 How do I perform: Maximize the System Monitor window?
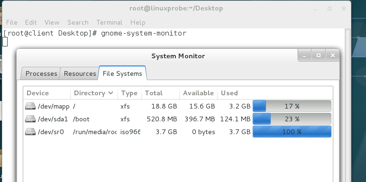[319, 56]
